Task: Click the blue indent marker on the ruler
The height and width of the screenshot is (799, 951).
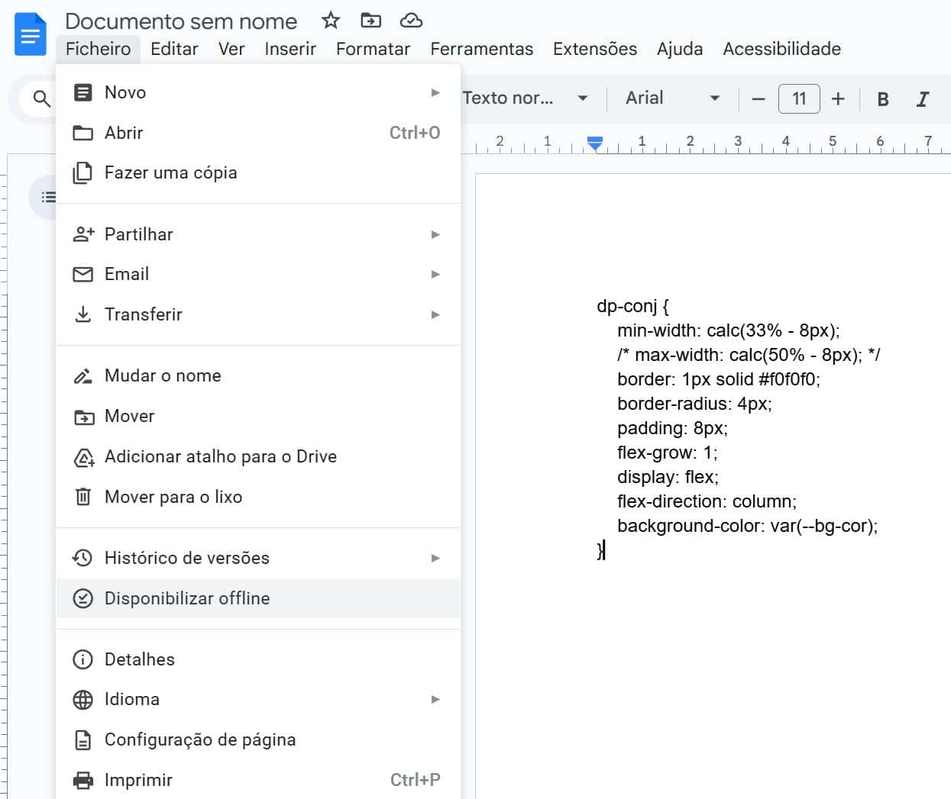Action: [x=595, y=141]
